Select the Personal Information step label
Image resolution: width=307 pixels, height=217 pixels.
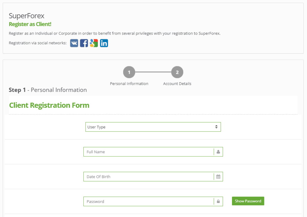pos(129,84)
